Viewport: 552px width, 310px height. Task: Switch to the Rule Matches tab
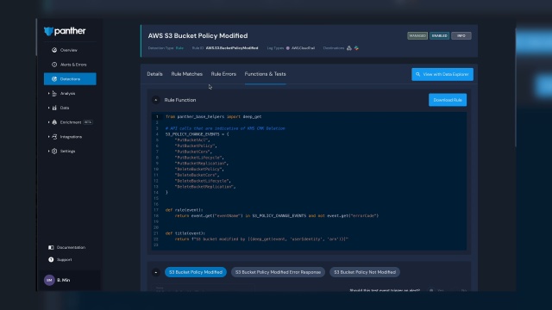186,74
